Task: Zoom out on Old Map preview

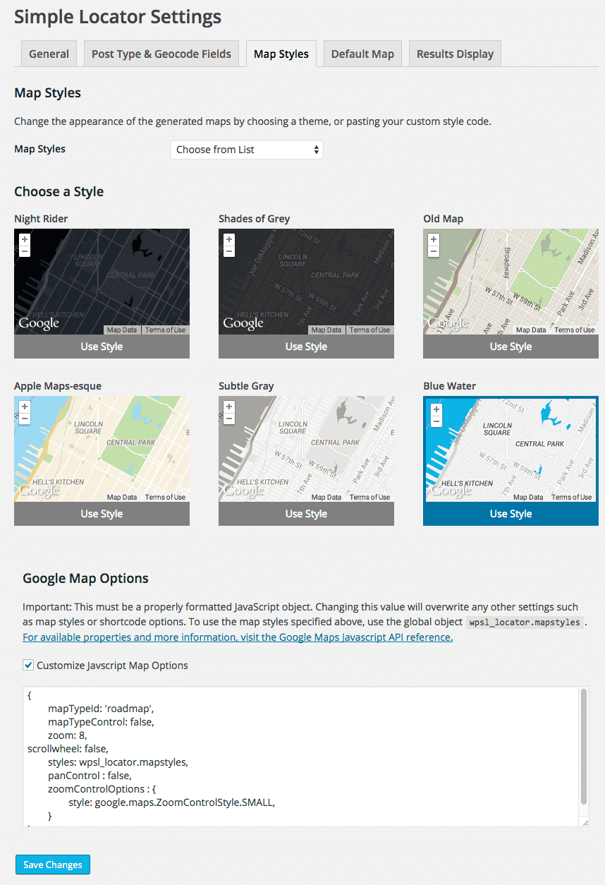Action: 434,251
